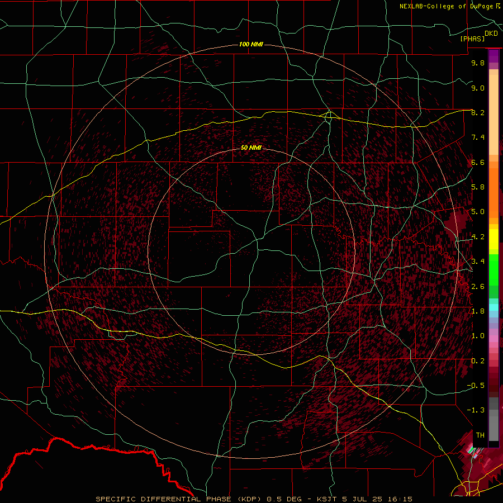Click the 8.2 legend value
This screenshot has width=503, height=503.
(478, 112)
